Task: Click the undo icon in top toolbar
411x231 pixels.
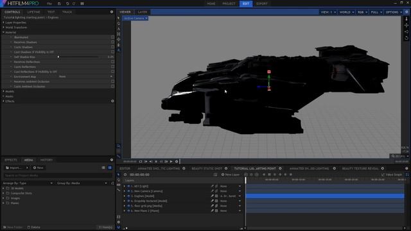Action: coord(67,4)
